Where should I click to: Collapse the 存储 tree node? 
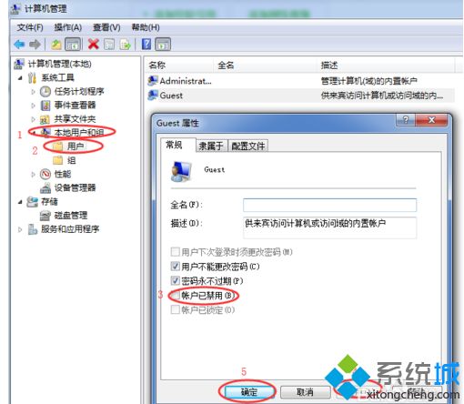[x=20, y=202]
